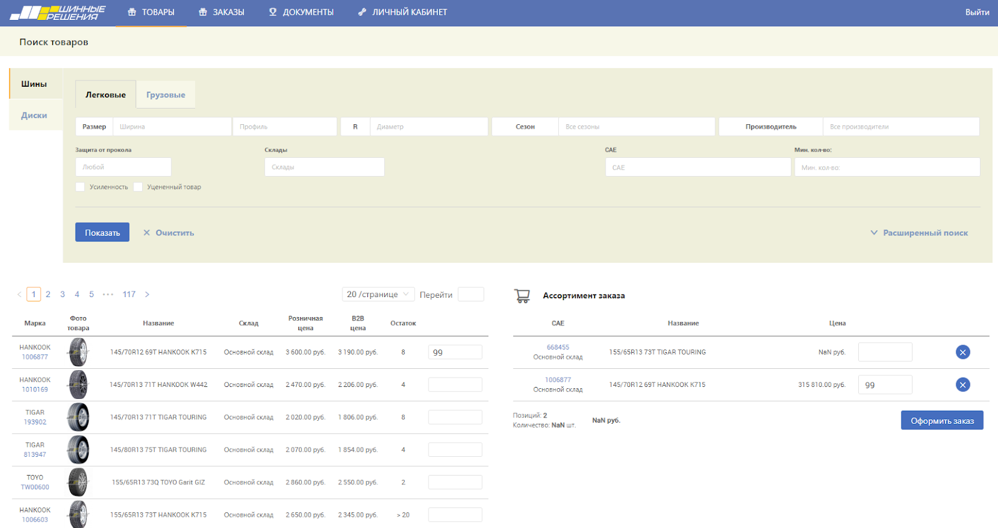Open product code 1006877 link in results
The width and height of the screenshot is (998, 528).
pyautogui.click(x=35, y=357)
